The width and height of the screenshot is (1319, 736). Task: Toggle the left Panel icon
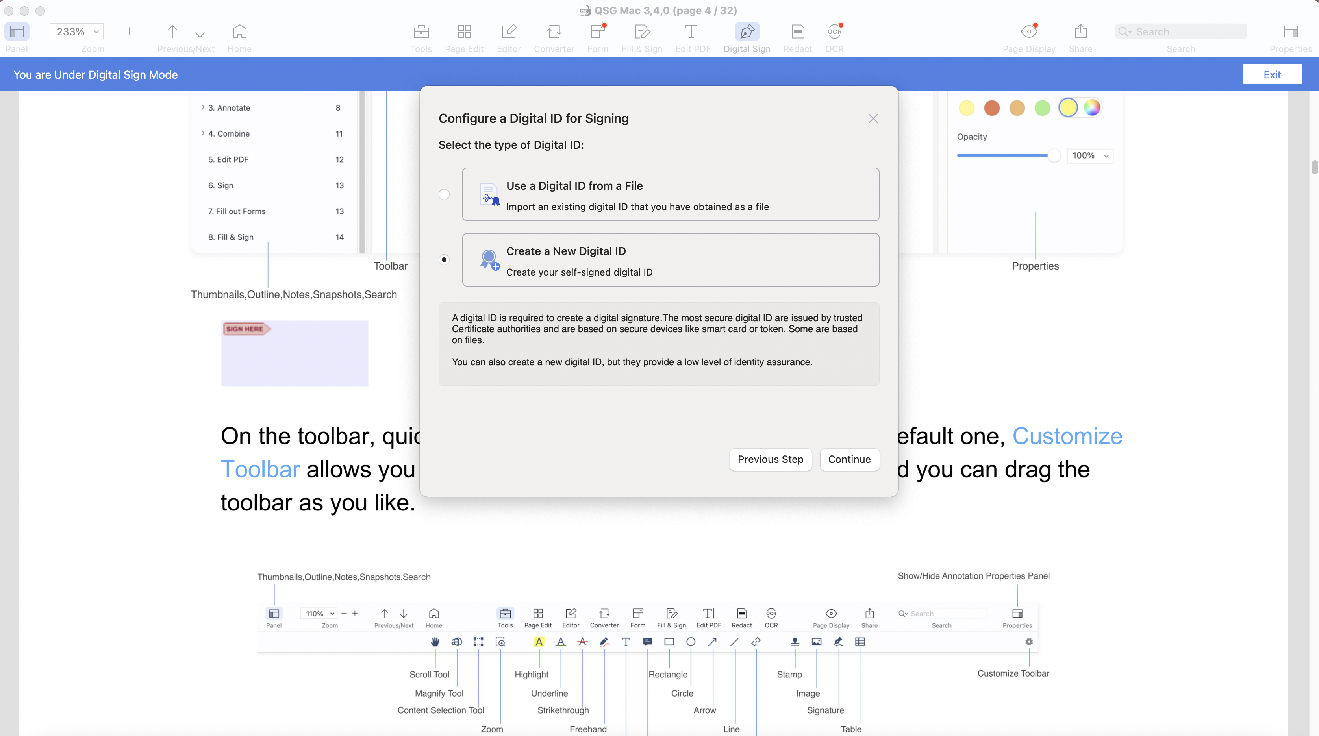pos(17,32)
